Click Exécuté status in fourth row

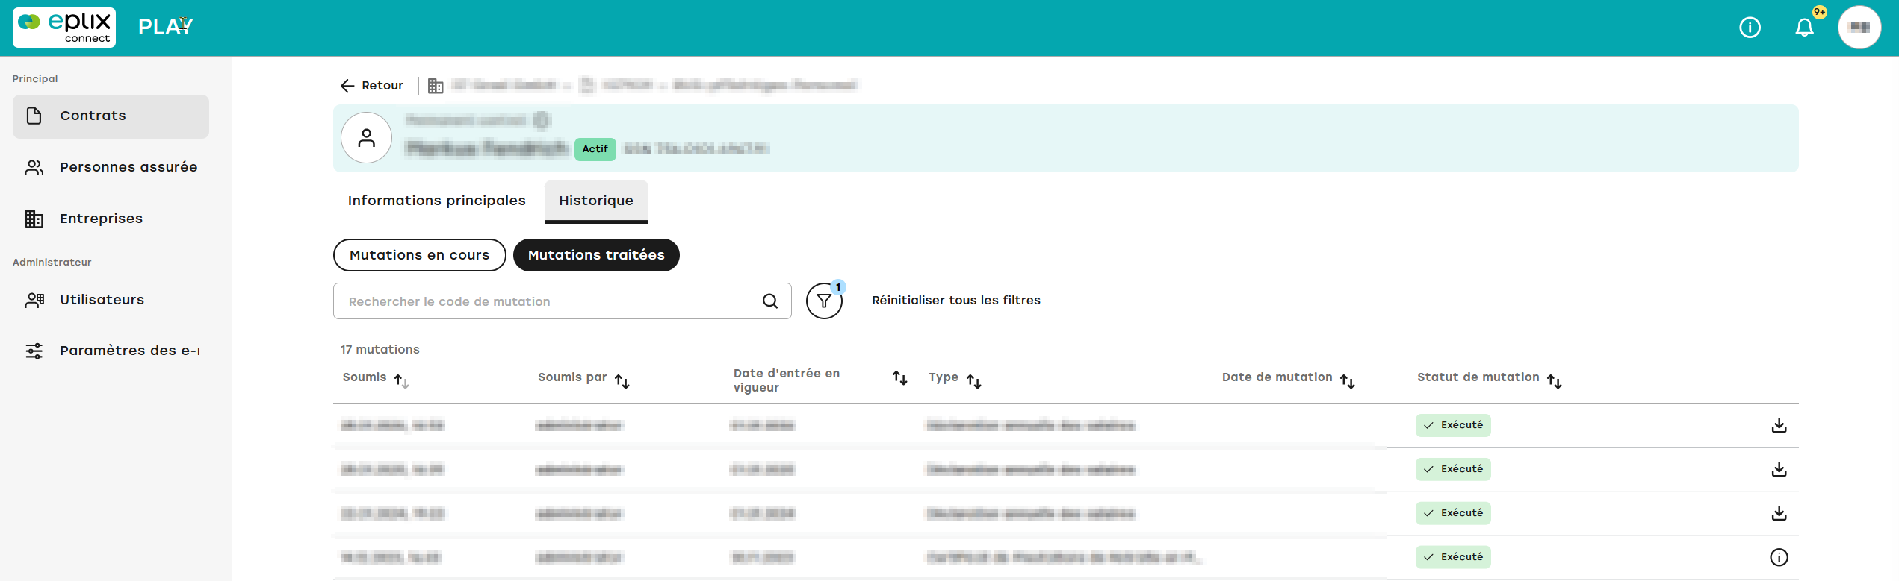tap(1453, 557)
